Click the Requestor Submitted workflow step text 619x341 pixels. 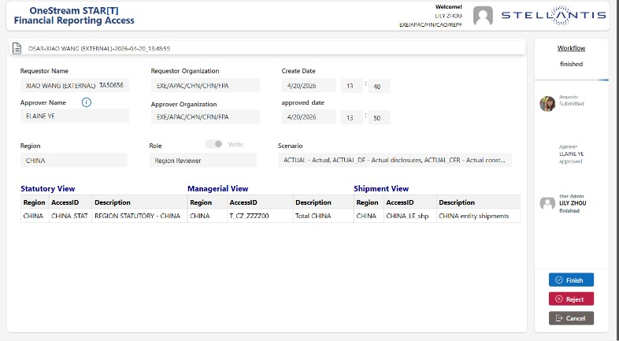pyautogui.click(x=571, y=100)
